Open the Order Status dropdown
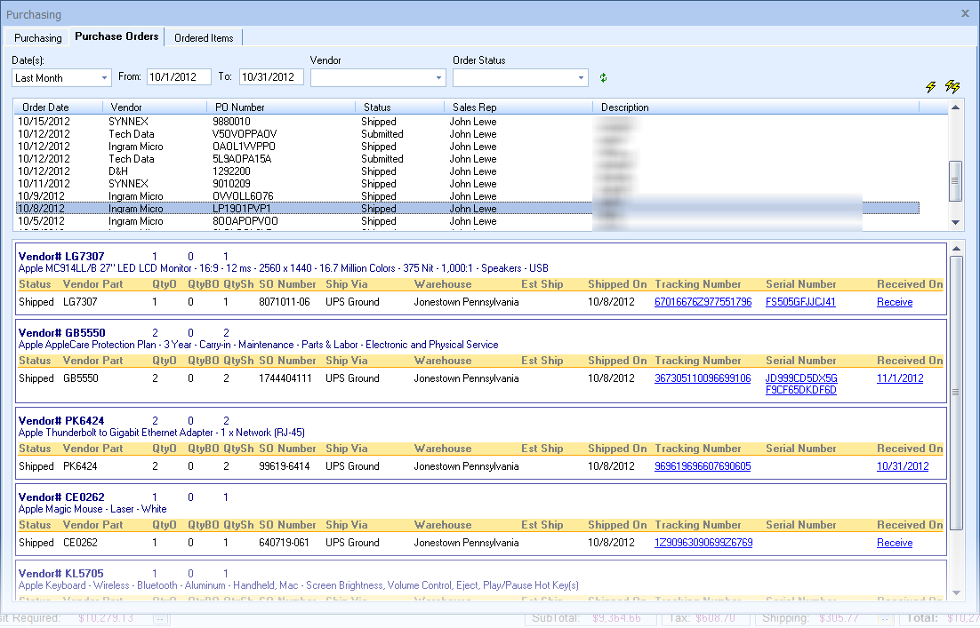The height and width of the screenshot is (628, 980). click(581, 78)
